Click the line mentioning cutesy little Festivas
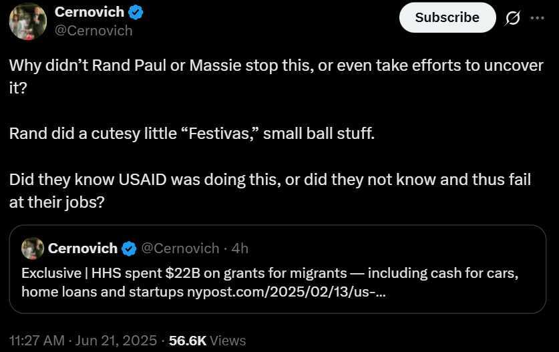Viewport: 559px width, 352px height. click(x=192, y=134)
